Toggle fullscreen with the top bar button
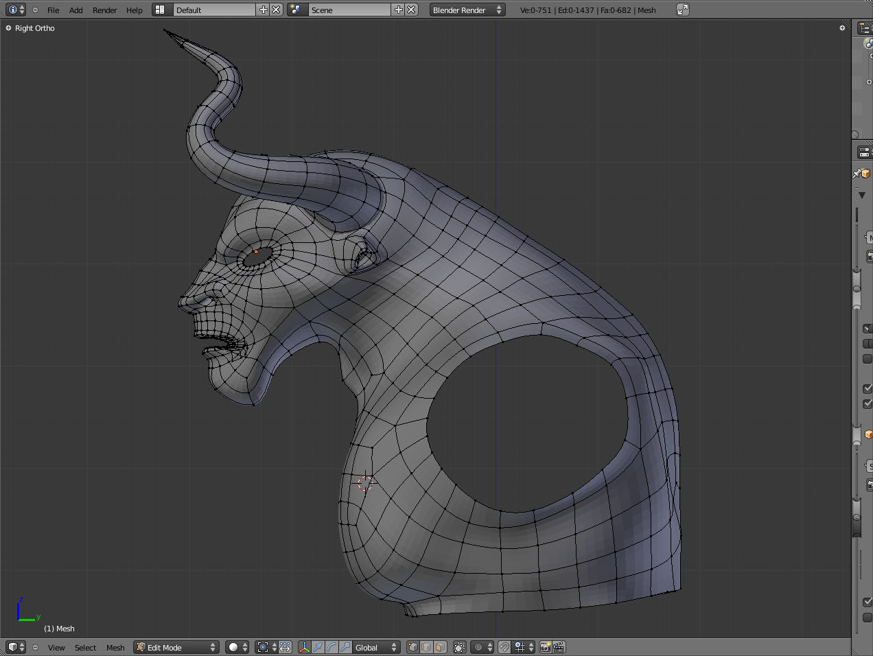 point(682,10)
